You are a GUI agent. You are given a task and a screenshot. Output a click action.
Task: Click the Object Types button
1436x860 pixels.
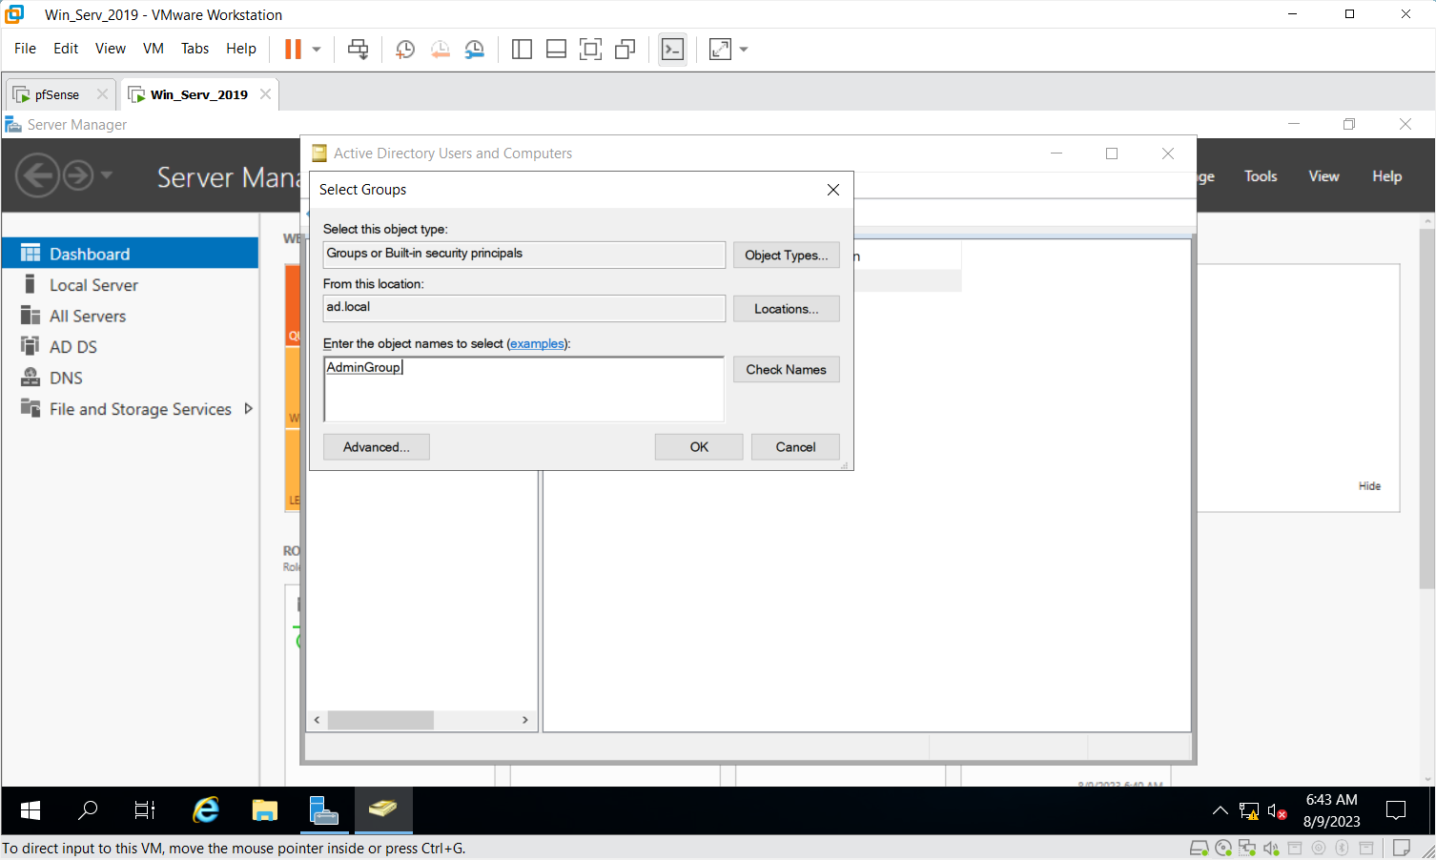pyautogui.click(x=787, y=256)
